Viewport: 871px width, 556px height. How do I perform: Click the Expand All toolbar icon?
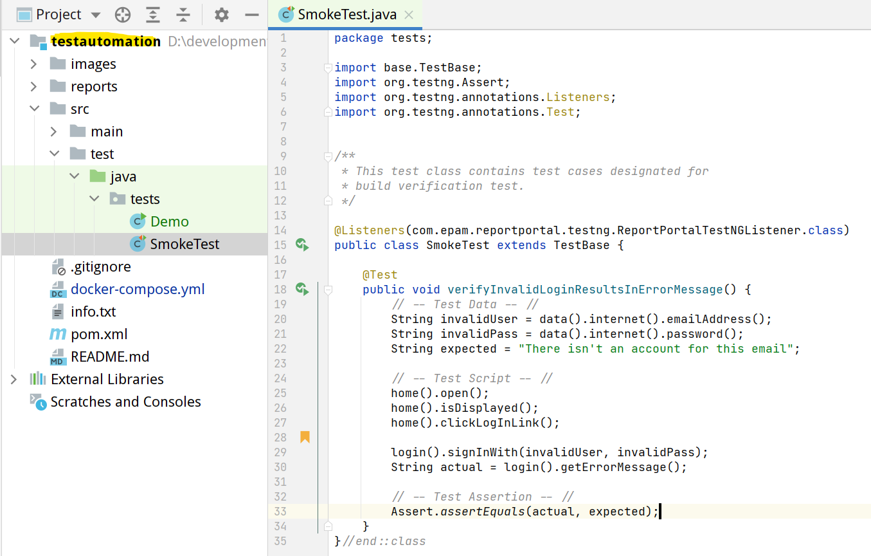tap(153, 15)
